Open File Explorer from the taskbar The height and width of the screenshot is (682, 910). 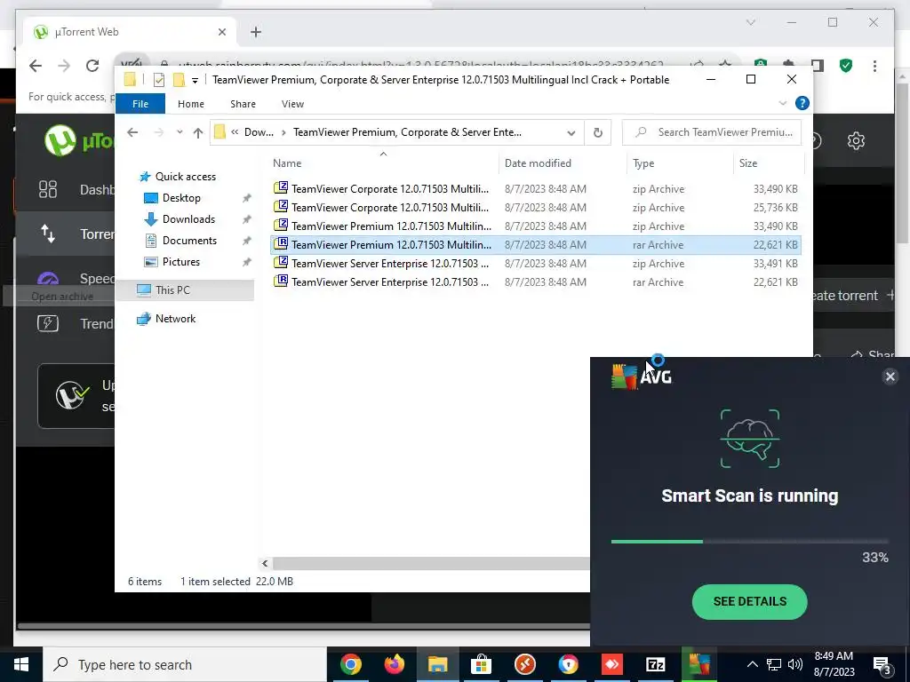[437, 664]
